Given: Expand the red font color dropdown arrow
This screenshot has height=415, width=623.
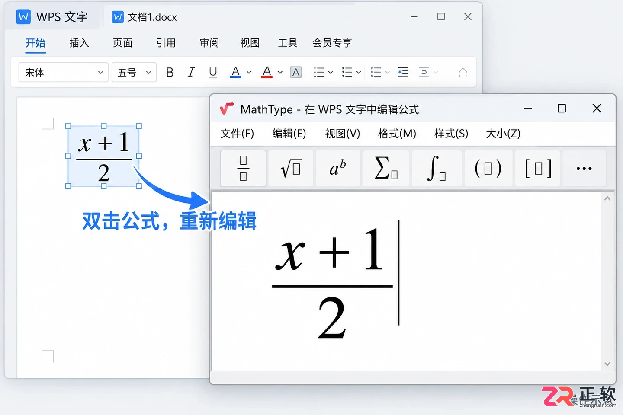Looking at the screenshot, I should point(280,73).
